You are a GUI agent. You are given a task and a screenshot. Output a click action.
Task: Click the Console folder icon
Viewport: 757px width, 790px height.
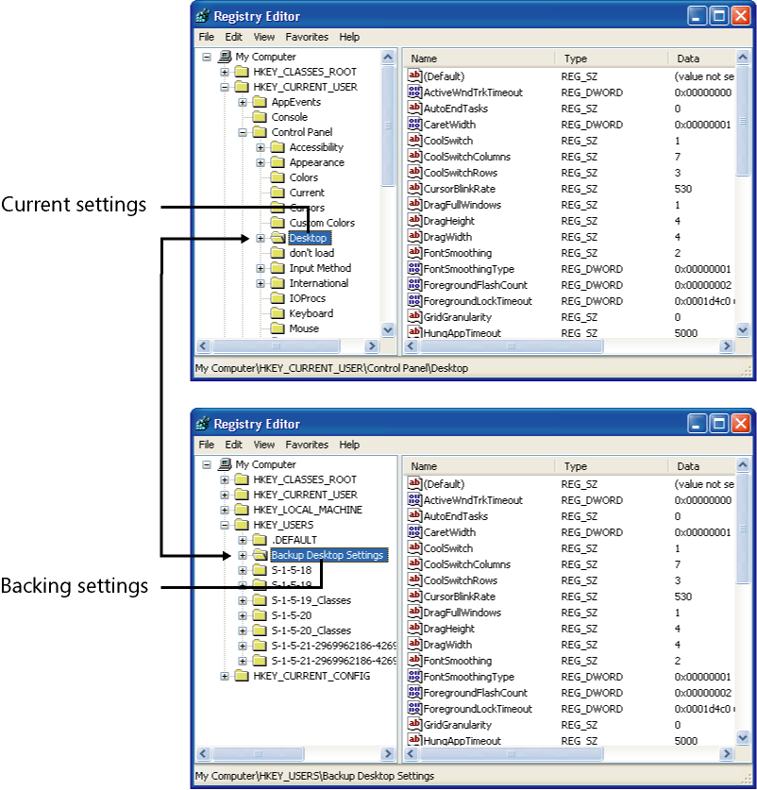coord(260,117)
